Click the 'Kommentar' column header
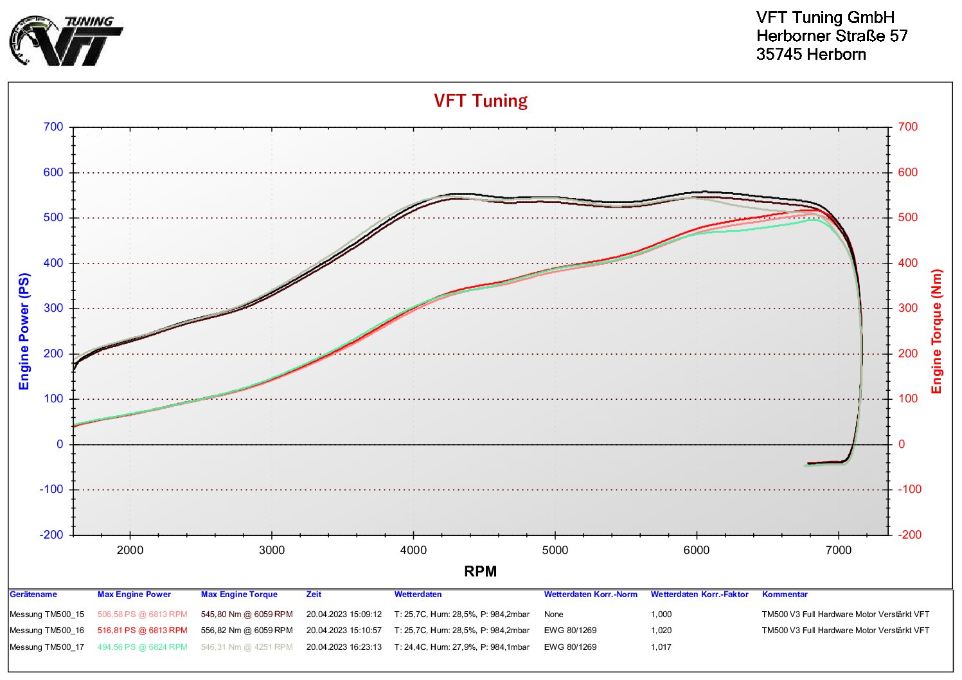962x680 pixels. click(x=785, y=595)
